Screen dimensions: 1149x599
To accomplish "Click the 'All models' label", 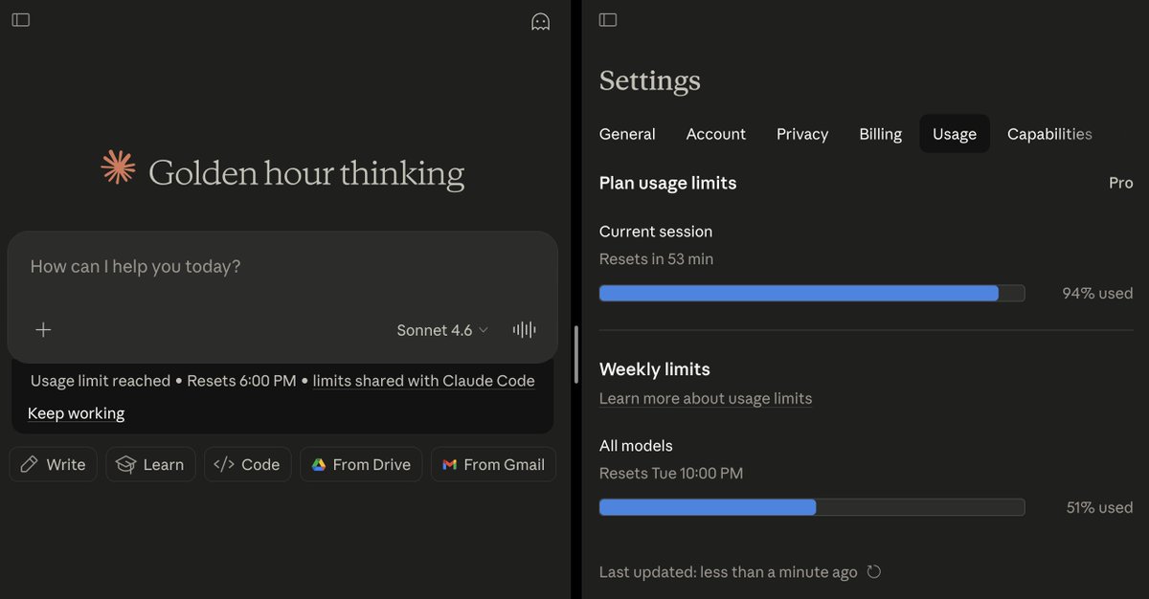I will pos(636,446).
